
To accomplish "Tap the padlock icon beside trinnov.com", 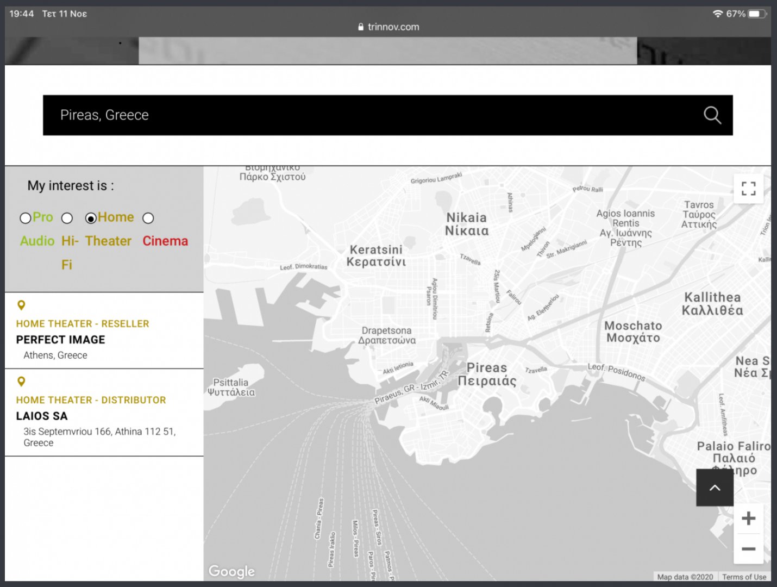I will (361, 27).
